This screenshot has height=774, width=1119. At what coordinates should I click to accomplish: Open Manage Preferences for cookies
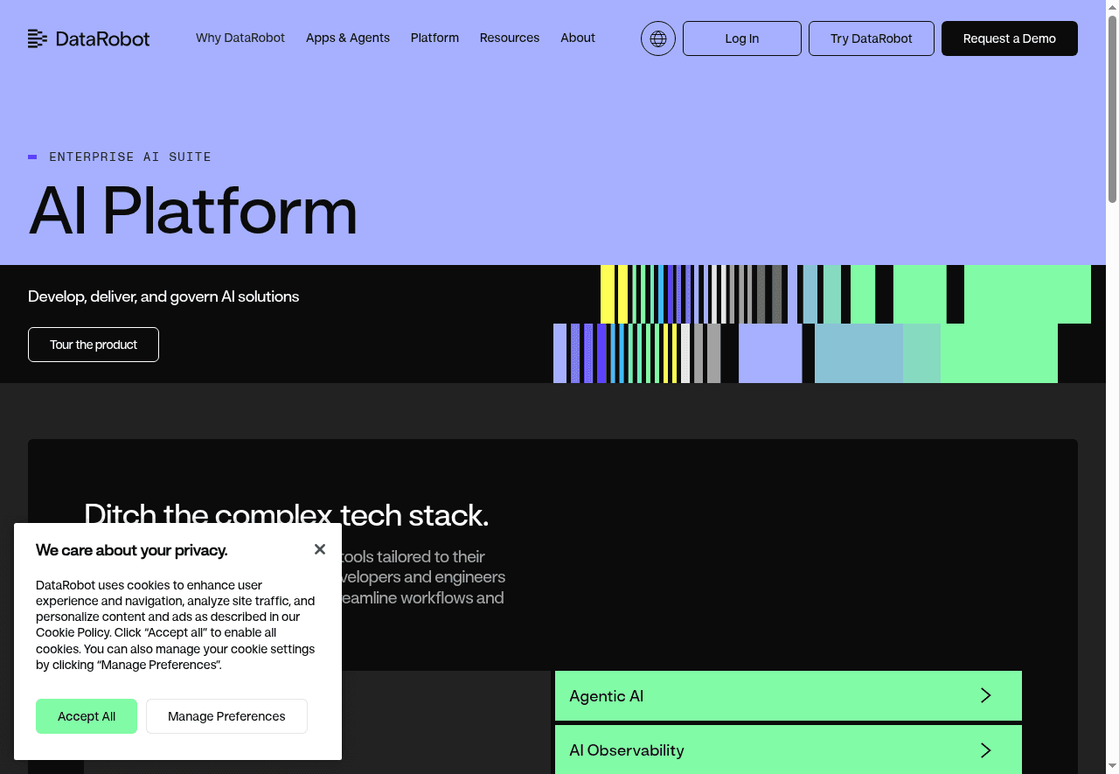226,716
